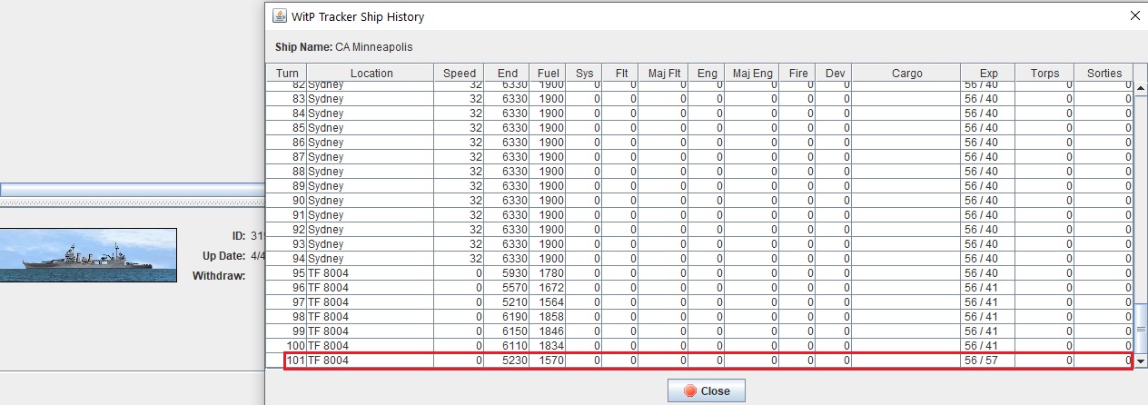Click the Maj Eng column header

pos(753,74)
